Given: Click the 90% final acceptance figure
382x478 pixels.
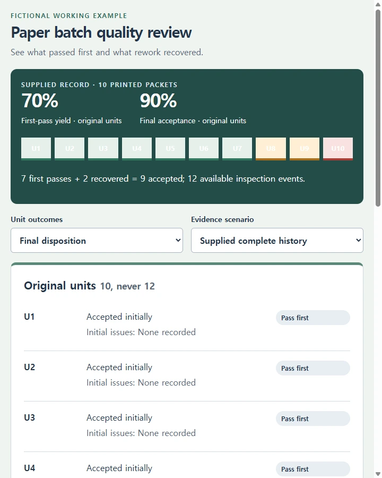Looking at the screenshot, I should [x=158, y=100].
